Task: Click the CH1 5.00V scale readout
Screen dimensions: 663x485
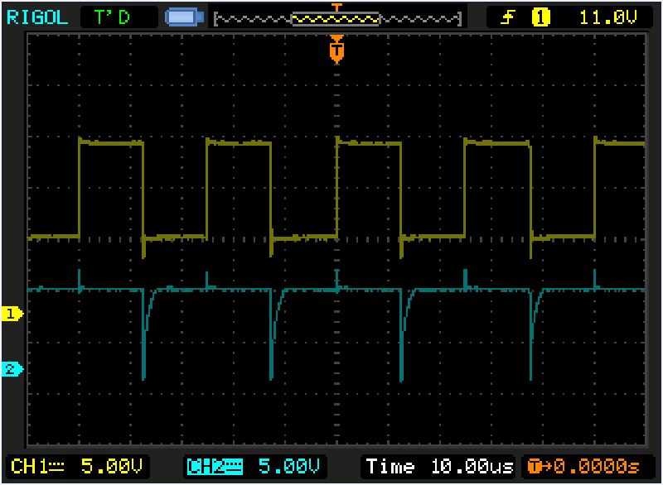Action: [112, 467]
